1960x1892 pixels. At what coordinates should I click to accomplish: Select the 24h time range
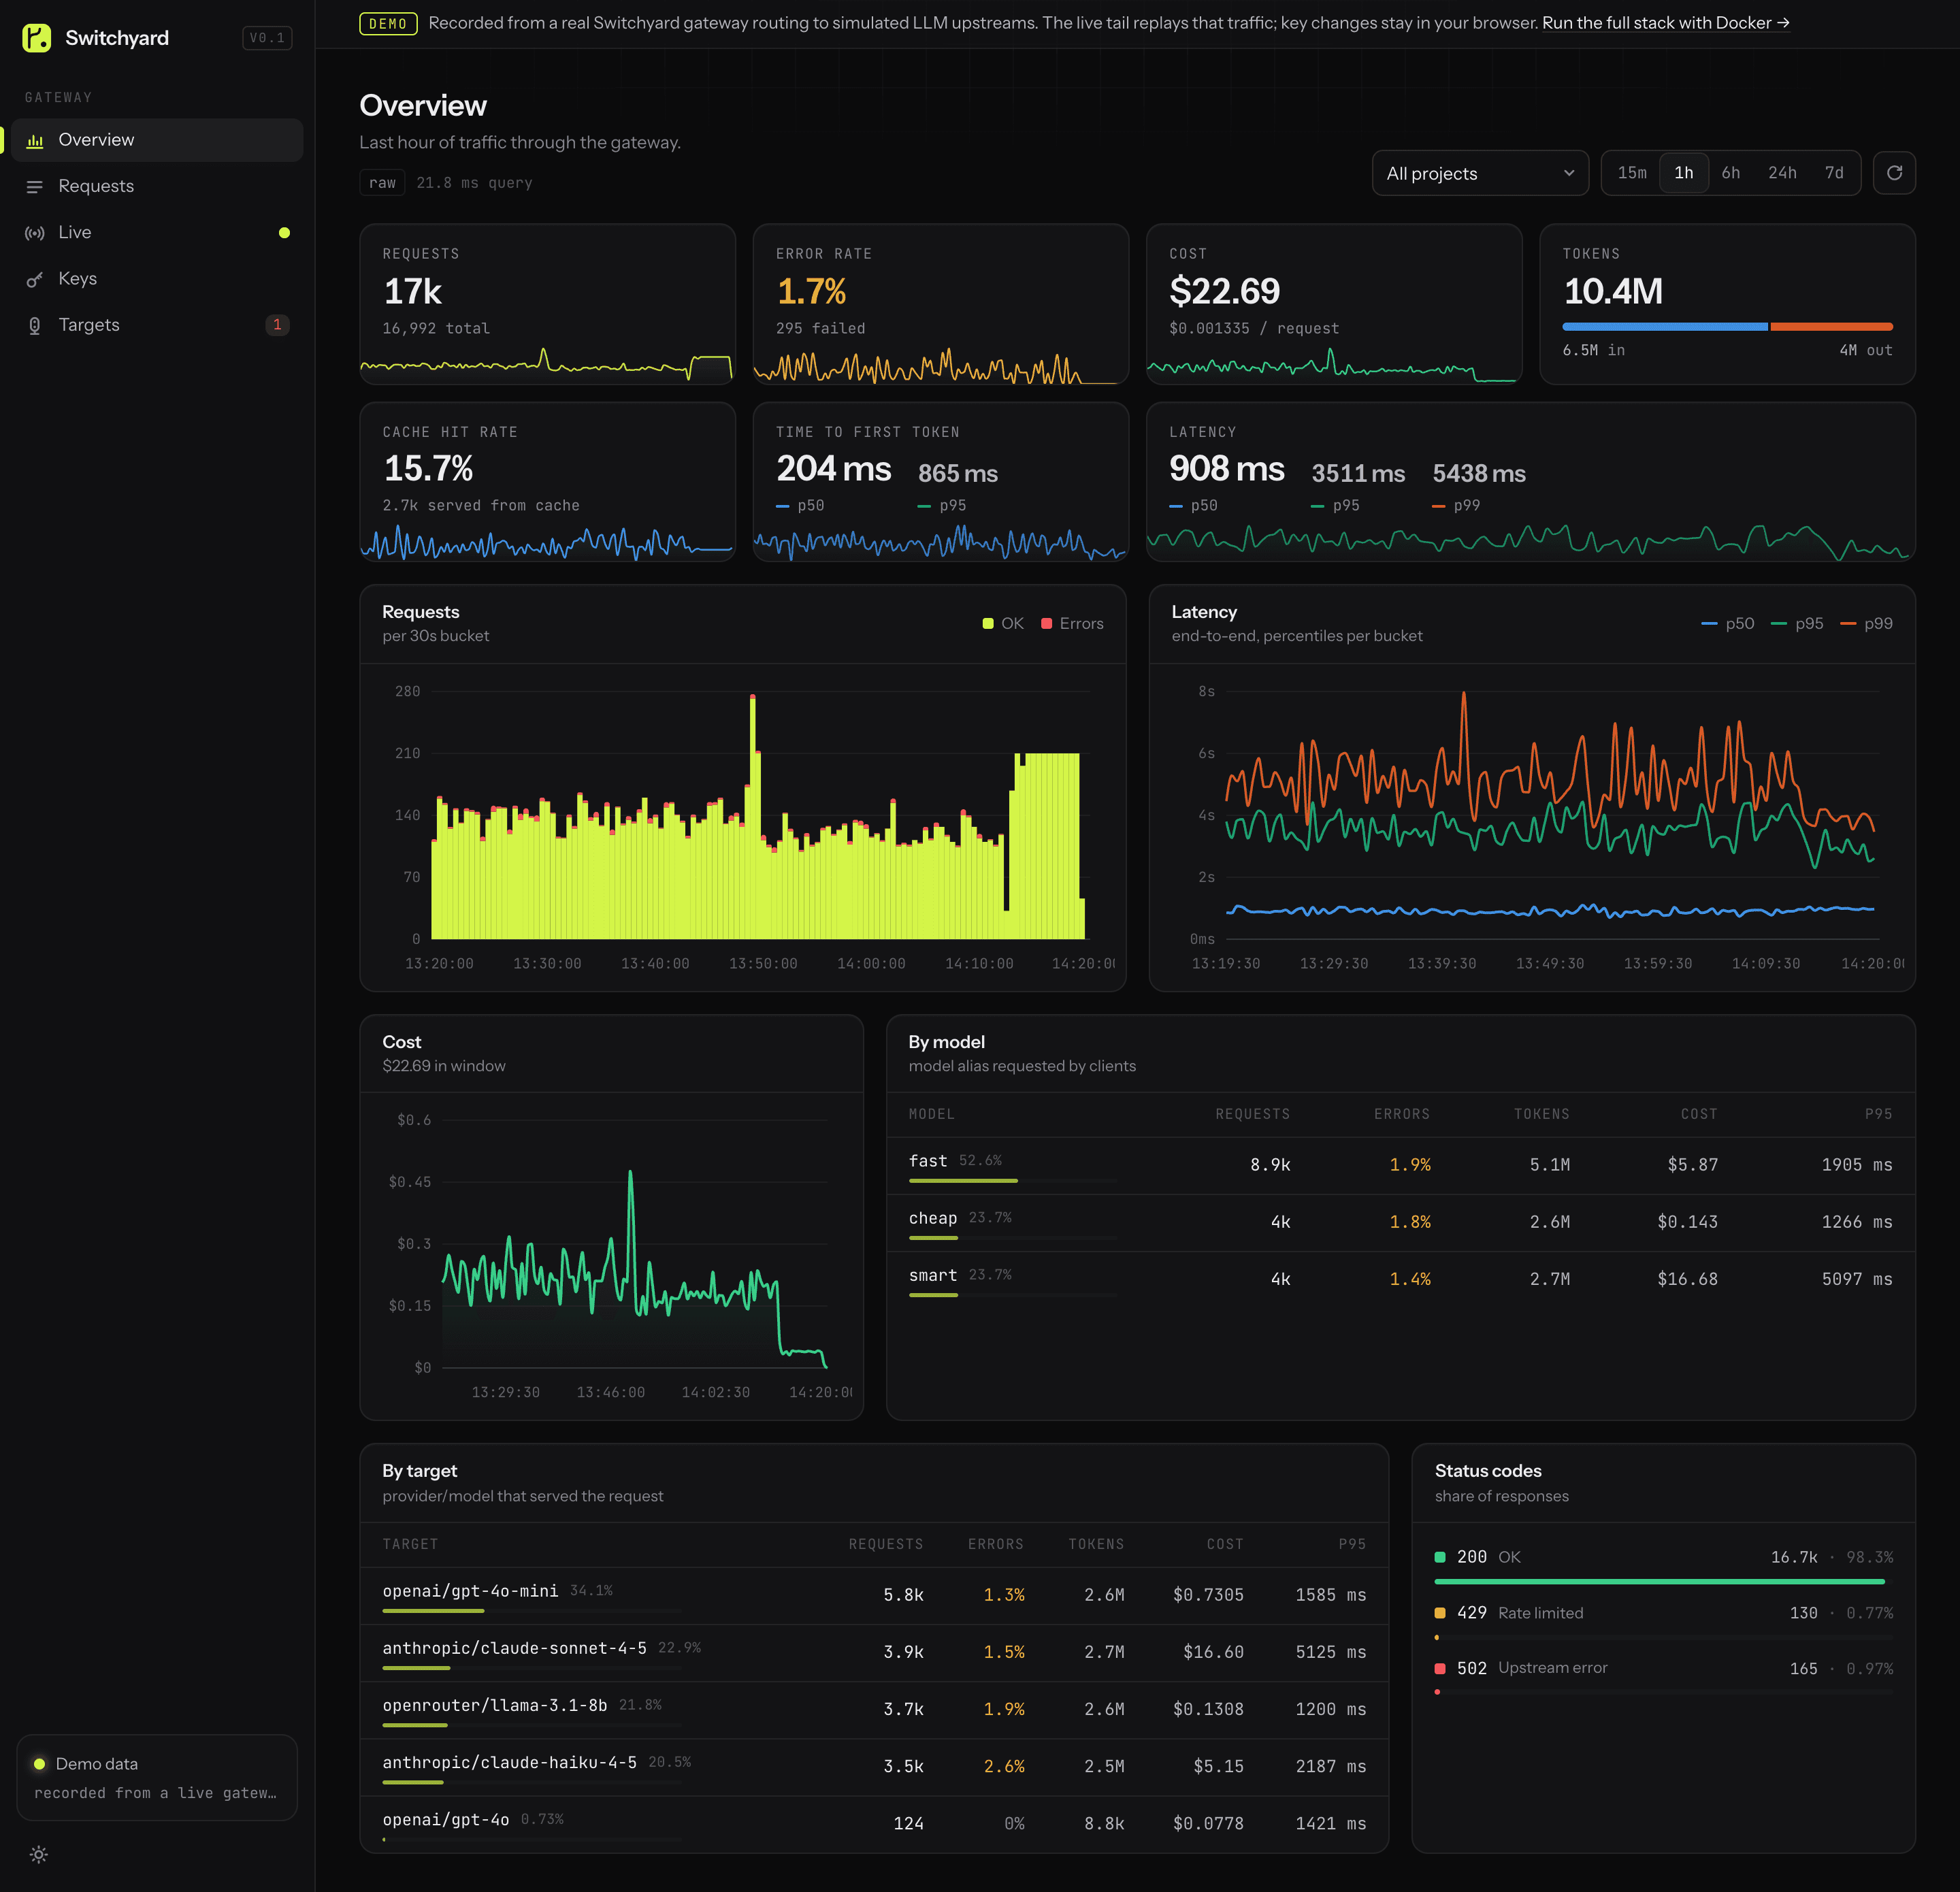click(x=1782, y=173)
